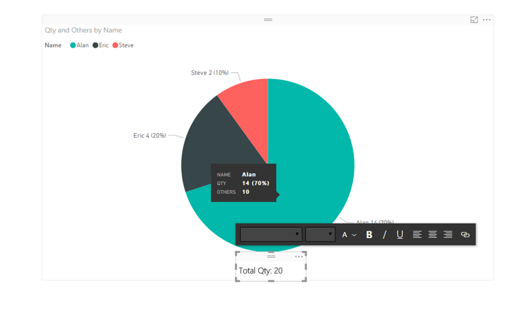The width and height of the screenshot is (518, 324).
Task: Toggle italic formatting
Action: tap(384, 235)
